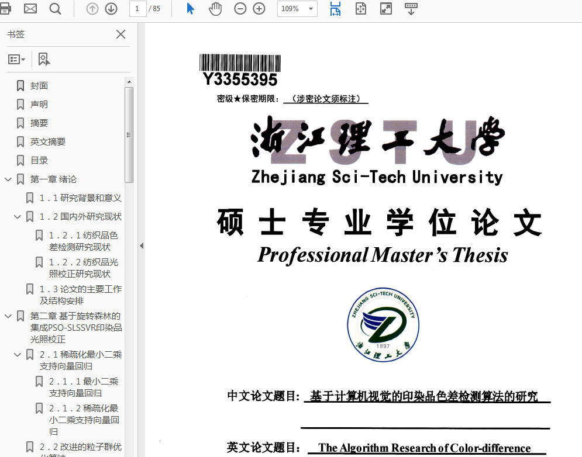Open bookmark 1.3 论文的主要工作及结构安排
Screen dimensions: 582x457
tap(81, 295)
